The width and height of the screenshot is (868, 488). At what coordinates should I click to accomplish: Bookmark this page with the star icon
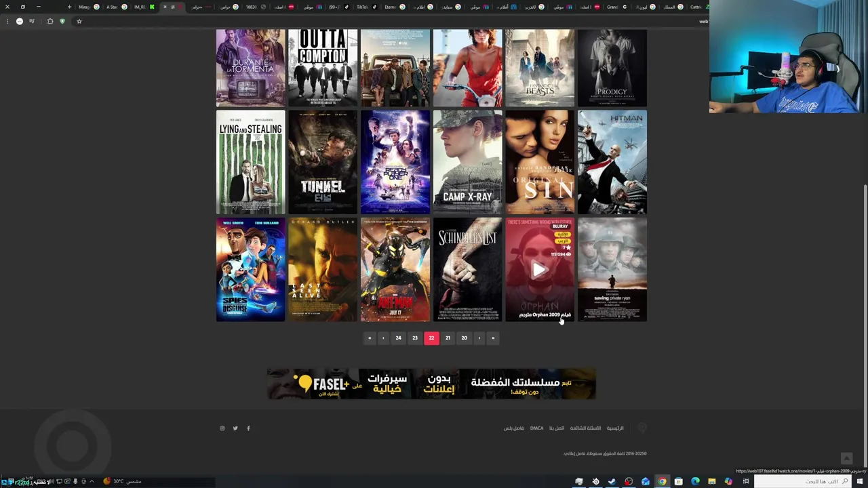(x=79, y=21)
